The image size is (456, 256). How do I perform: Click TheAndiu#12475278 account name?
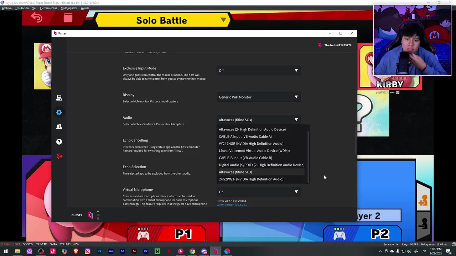point(338,45)
